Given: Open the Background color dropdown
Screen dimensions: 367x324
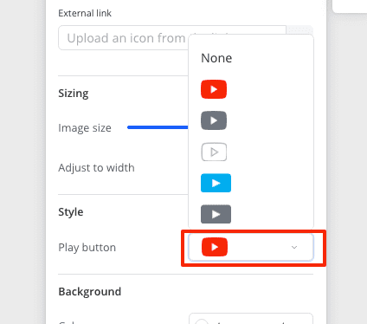Looking at the screenshot, I should coord(251,319).
